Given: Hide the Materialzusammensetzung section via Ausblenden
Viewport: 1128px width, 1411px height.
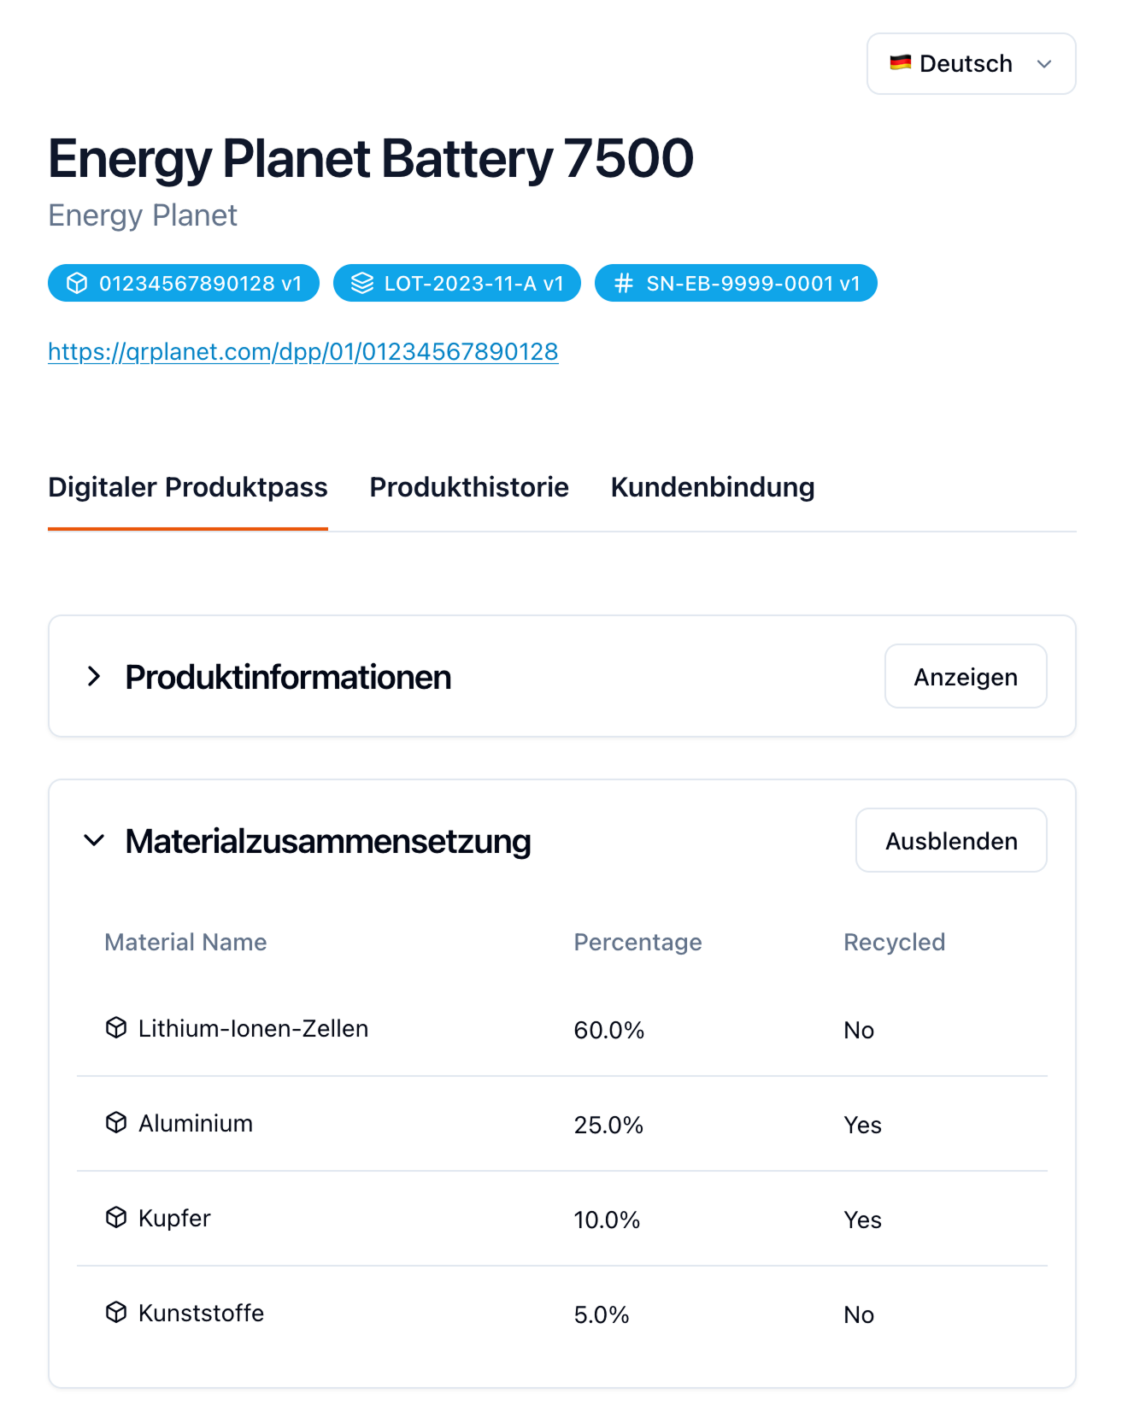Looking at the screenshot, I should click(950, 840).
